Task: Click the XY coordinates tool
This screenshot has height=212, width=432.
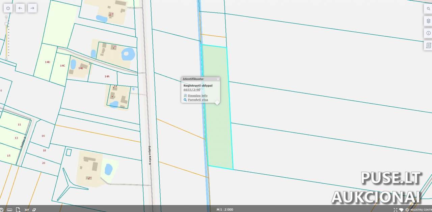Action: [x=27, y=210]
